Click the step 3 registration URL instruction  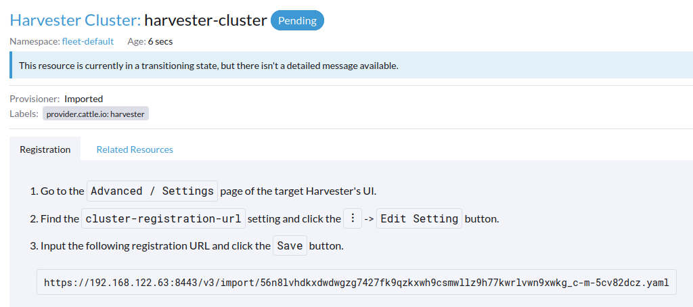pos(156,246)
